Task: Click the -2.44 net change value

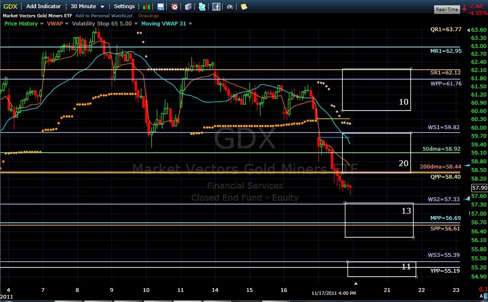Action: (x=475, y=6)
